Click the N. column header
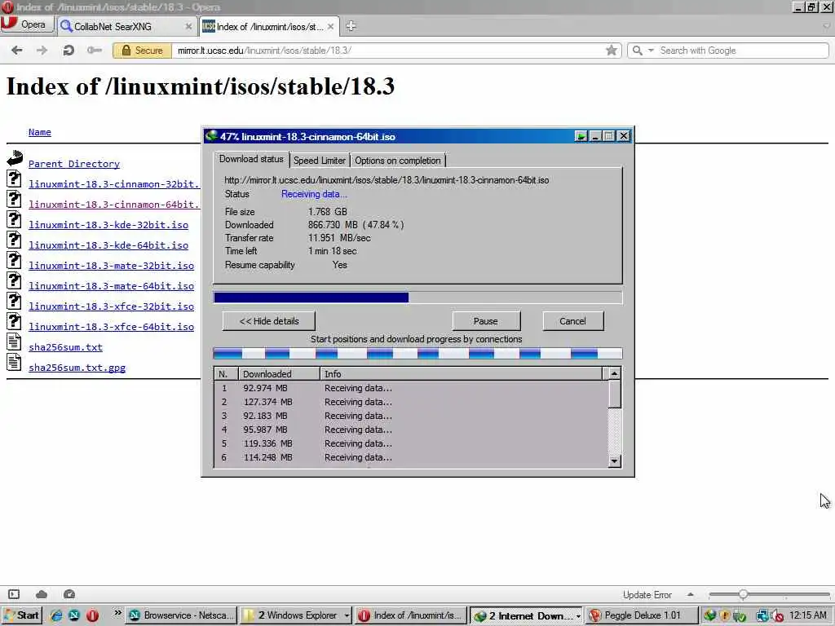 (x=226, y=374)
